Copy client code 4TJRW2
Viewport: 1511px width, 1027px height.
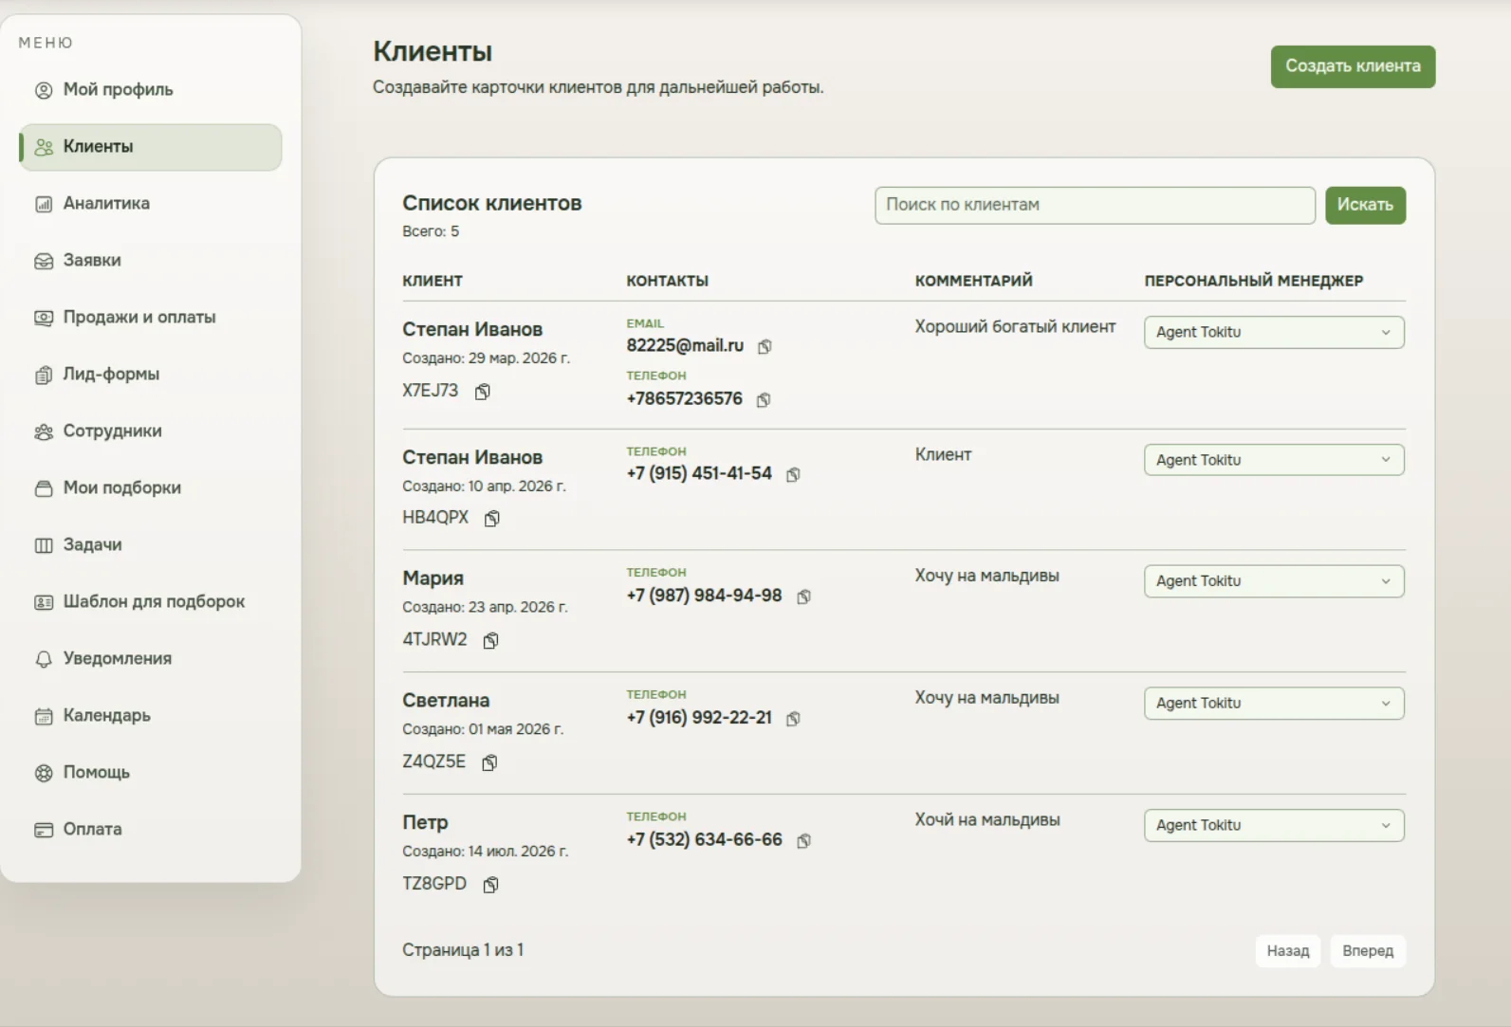[x=490, y=640]
